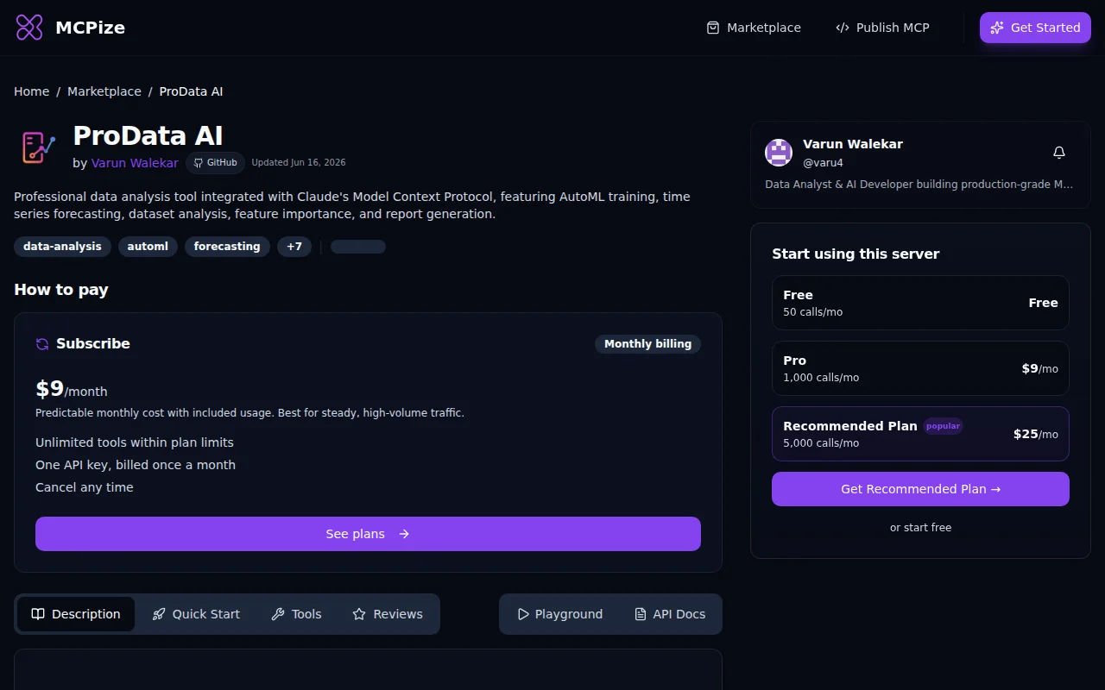The image size is (1105, 690).
Task: Click the notification bell icon
Action: coord(1059,153)
